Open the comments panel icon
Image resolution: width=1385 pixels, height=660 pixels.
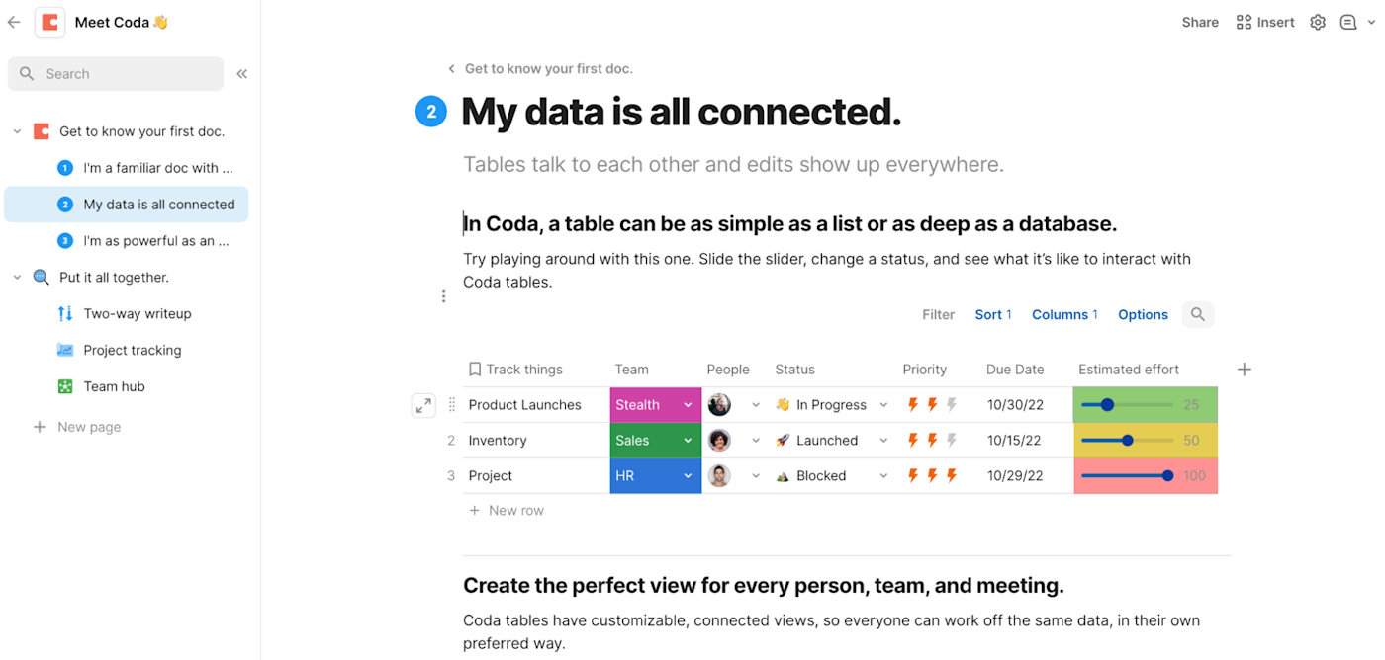pos(1348,22)
